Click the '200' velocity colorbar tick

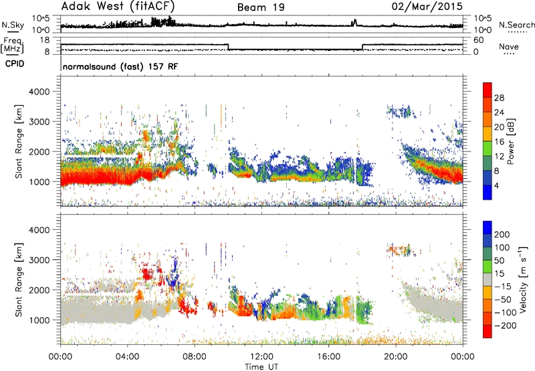coord(502,234)
